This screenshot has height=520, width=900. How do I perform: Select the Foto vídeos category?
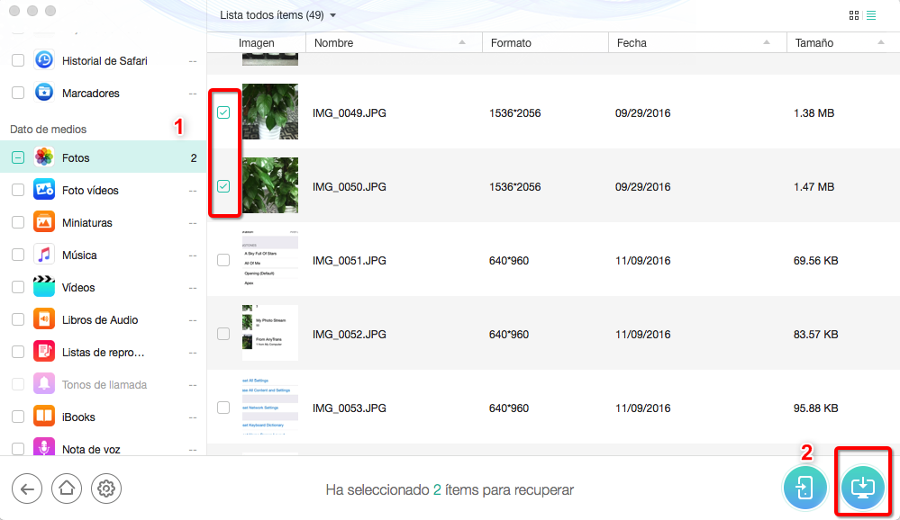pos(104,190)
